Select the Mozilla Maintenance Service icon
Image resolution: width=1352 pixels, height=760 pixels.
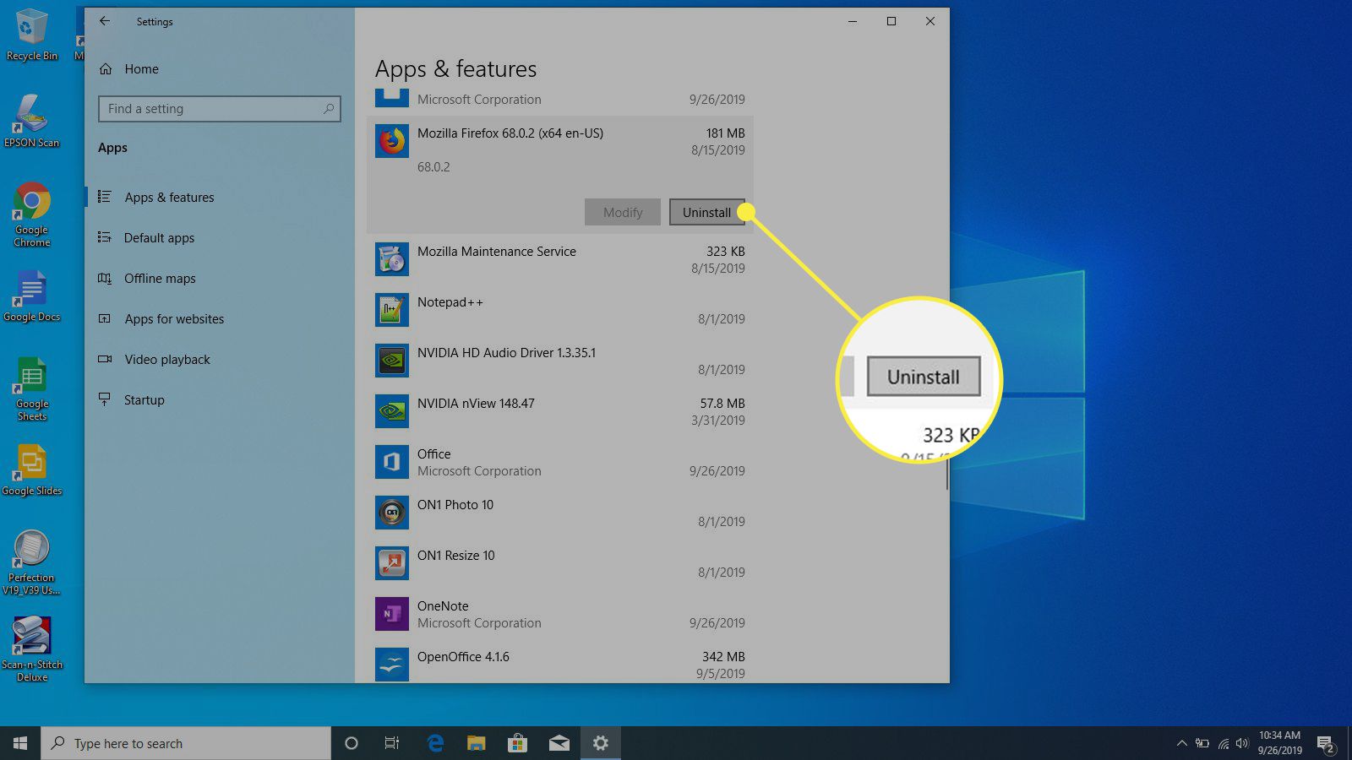point(392,259)
